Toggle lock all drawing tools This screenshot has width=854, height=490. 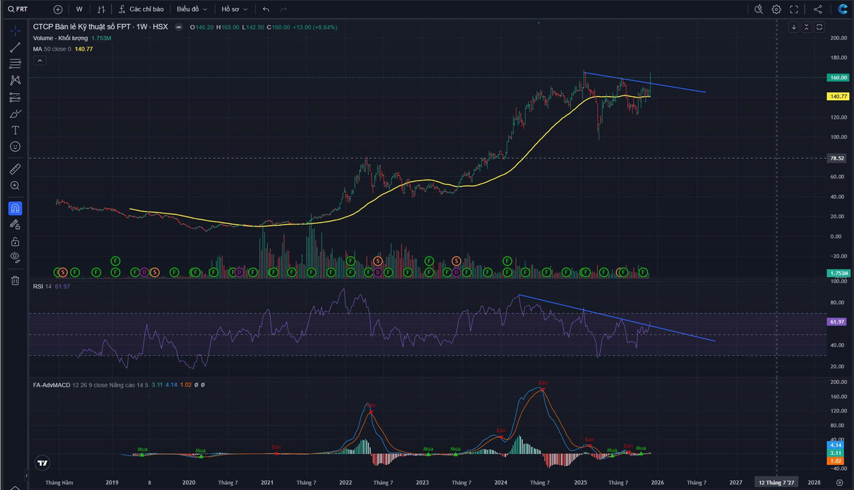pos(15,241)
